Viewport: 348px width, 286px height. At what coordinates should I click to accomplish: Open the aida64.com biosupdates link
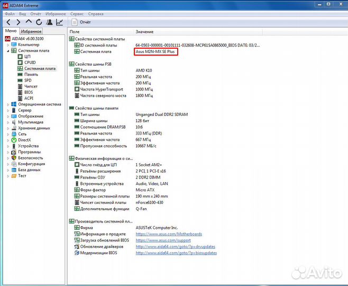click(x=176, y=253)
